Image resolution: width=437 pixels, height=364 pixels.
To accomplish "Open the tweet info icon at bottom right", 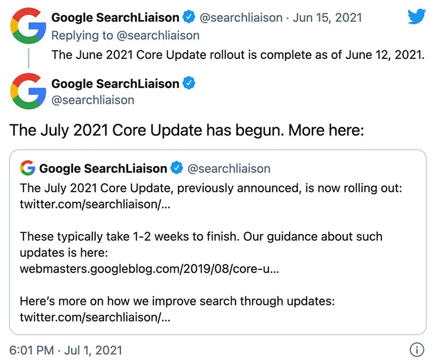I will coord(417,350).
